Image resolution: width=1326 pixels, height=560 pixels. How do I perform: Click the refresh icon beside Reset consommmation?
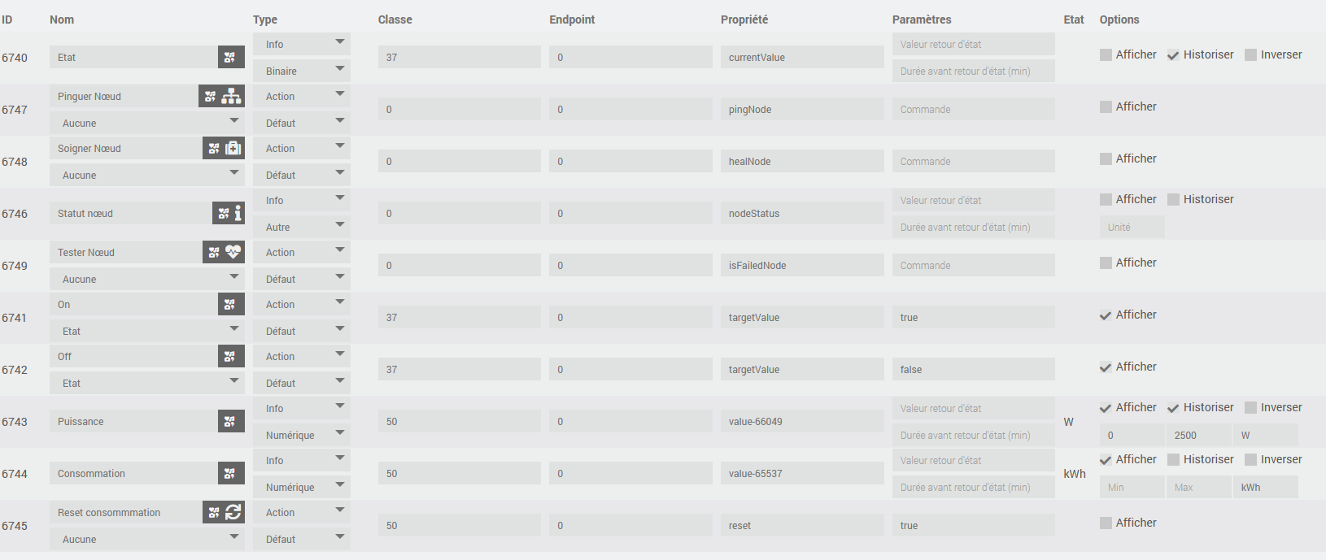[233, 513]
